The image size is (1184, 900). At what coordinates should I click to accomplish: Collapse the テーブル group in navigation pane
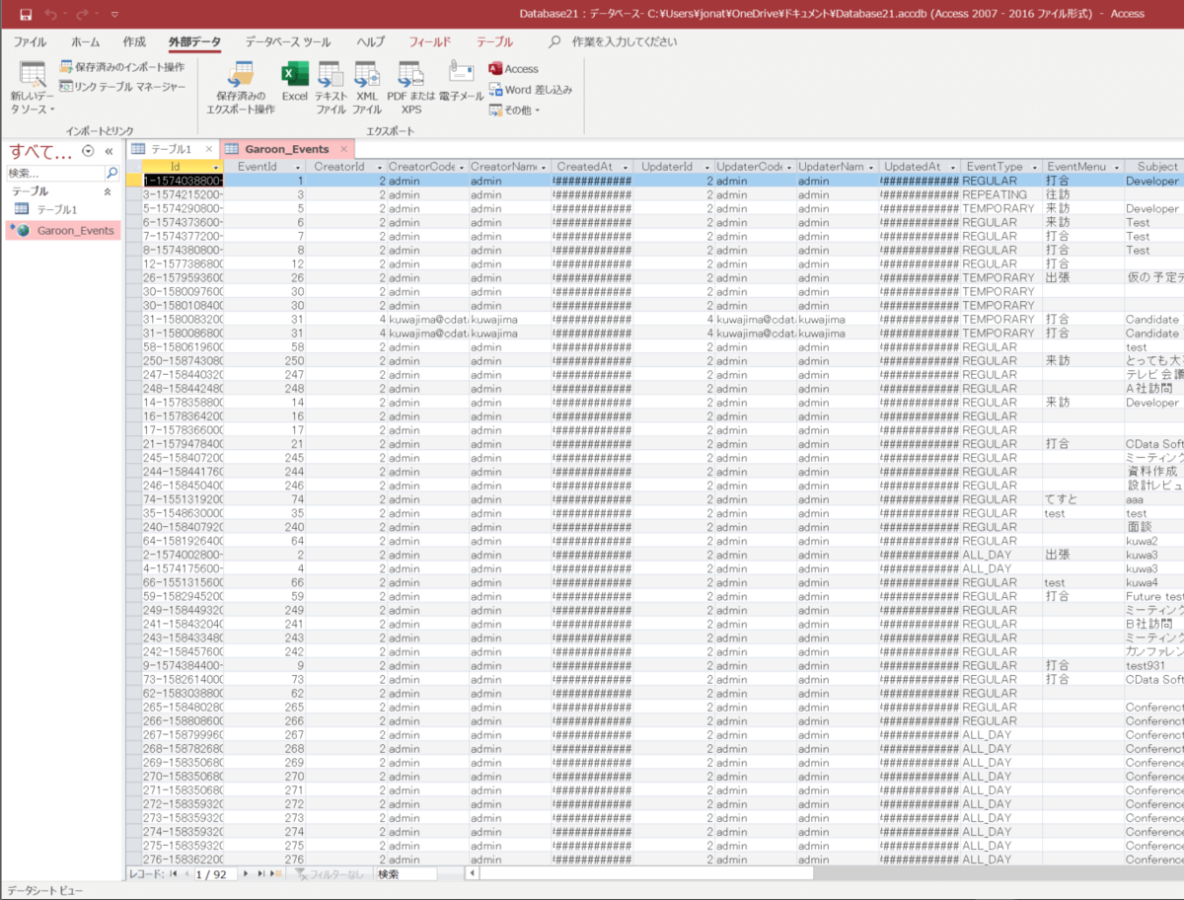coord(107,191)
